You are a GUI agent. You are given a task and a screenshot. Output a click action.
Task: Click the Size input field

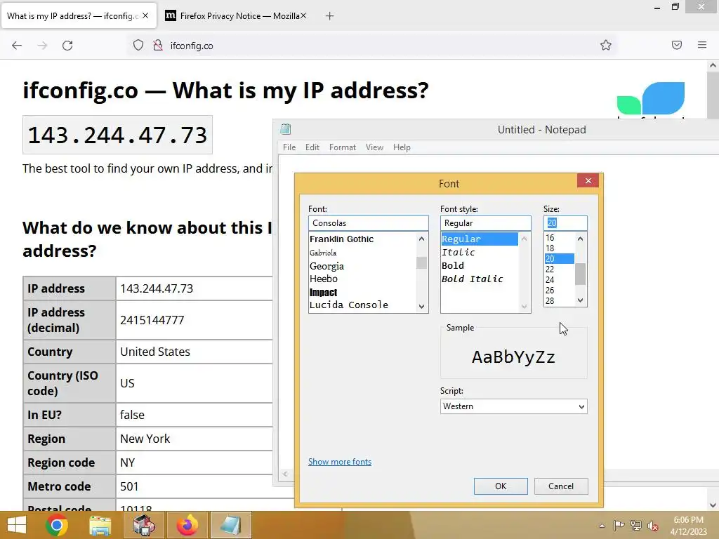[x=565, y=223]
